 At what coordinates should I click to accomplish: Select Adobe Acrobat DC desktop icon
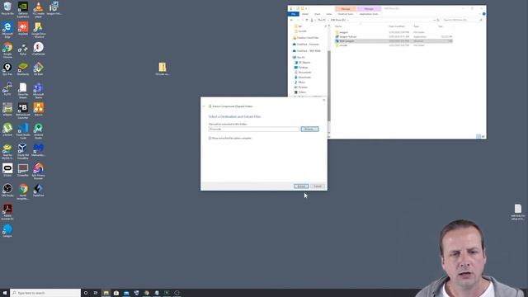click(7, 212)
